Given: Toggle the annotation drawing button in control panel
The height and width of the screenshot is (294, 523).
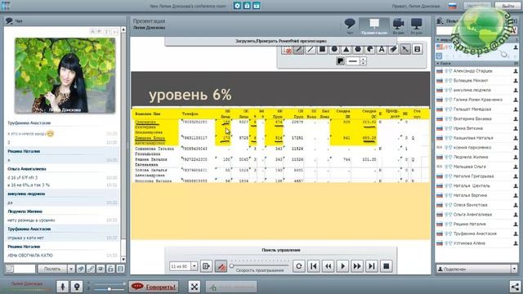Looking at the screenshot, I should (221, 266).
